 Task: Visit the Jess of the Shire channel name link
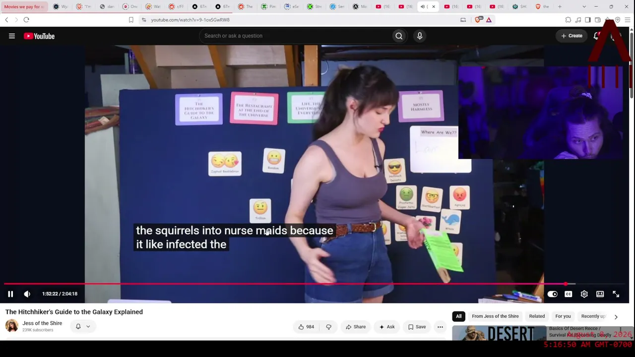click(42, 323)
